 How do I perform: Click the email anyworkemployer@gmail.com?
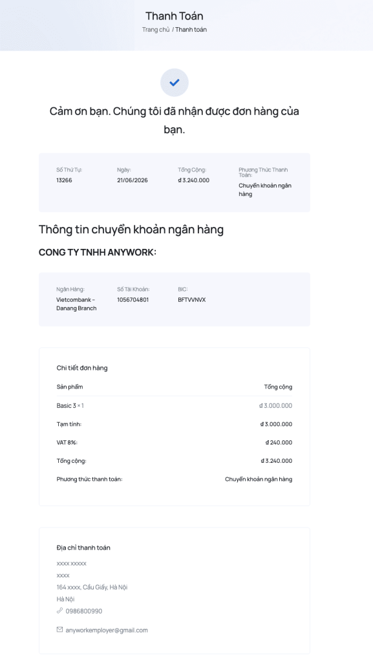[x=107, y=630]
